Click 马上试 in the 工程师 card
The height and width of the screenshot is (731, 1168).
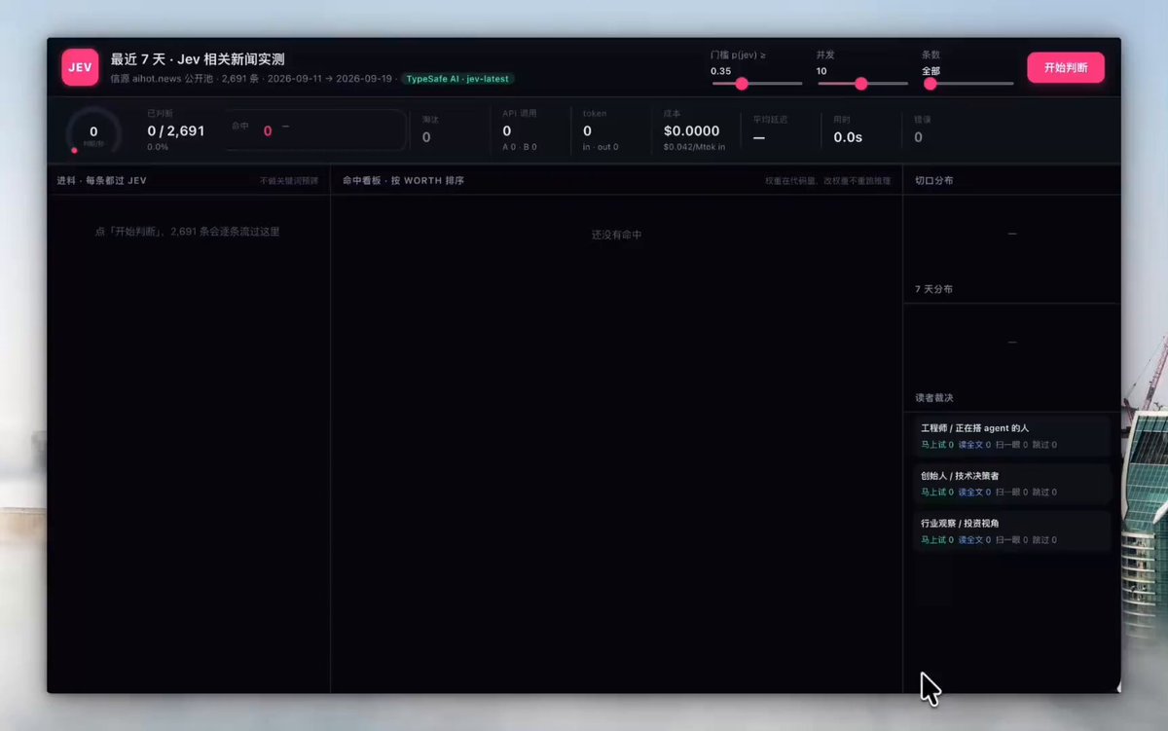point(937,445)
